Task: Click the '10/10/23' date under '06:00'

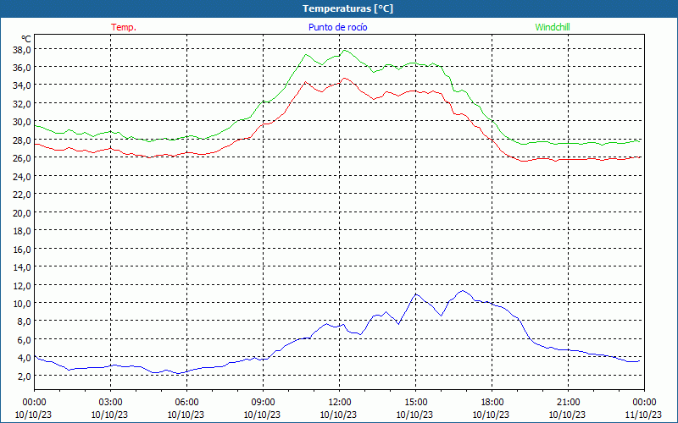Action: coord(186,415)
